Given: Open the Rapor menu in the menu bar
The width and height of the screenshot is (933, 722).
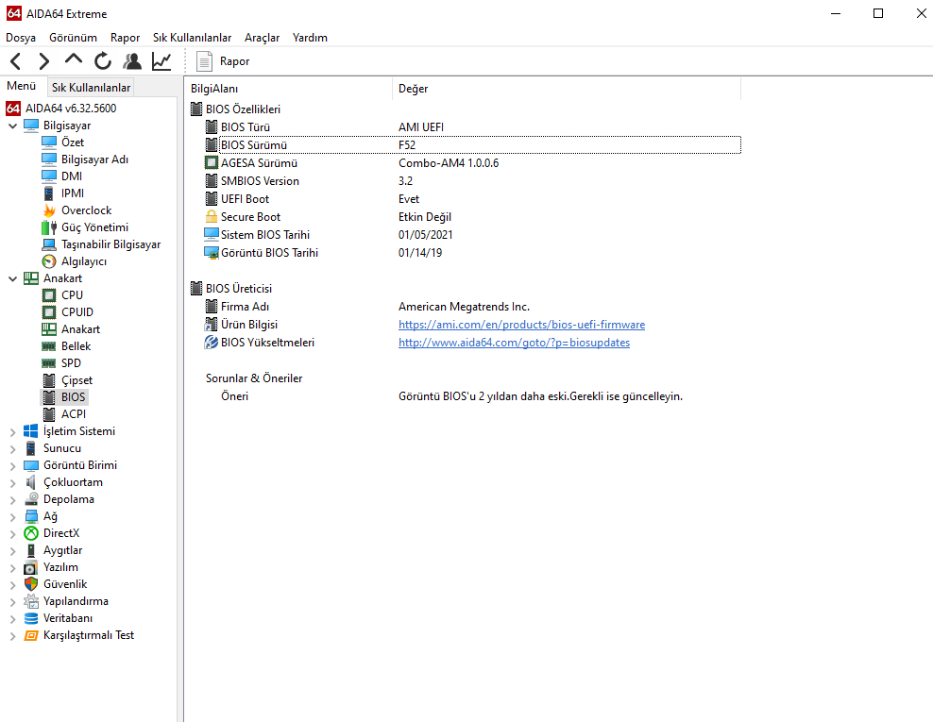Looking at the screenshot, I should (x=125, y=38).
